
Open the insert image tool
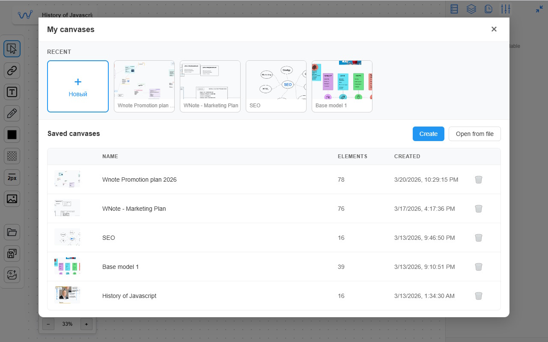point(12,199)
